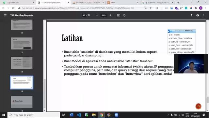Open Zoom from the taskbar
The width and height of the screenshot is (209, 118).
[116, 115]
